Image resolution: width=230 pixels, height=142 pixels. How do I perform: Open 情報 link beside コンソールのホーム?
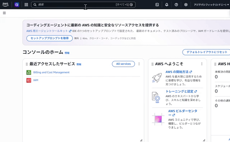[x=67, y=53]
